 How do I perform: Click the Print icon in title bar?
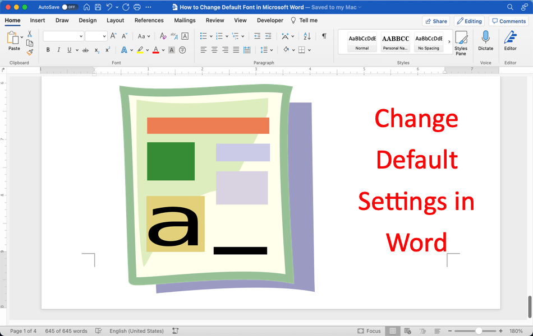[137, 7]
